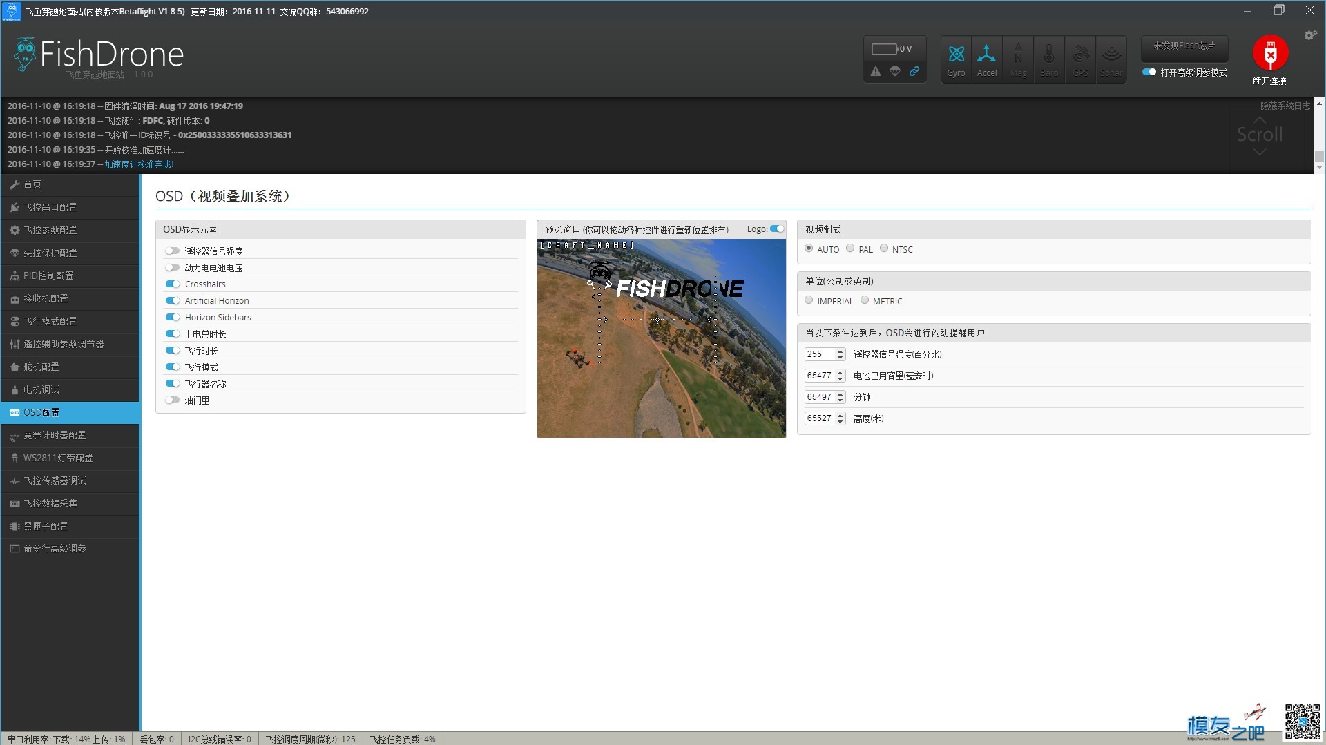Toggle the Logo switch in preview
Screen dimensions: 1326x745
tap(777, 229)
